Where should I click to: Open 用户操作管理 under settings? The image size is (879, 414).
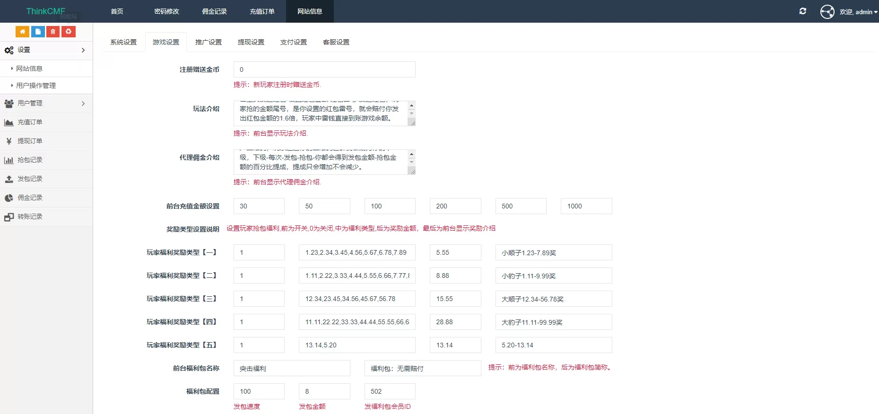[36, 86]
